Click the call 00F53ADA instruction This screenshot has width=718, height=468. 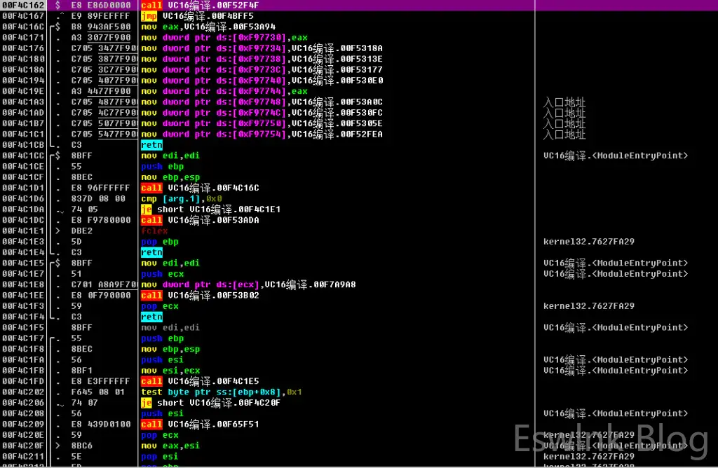pos(200,220)
